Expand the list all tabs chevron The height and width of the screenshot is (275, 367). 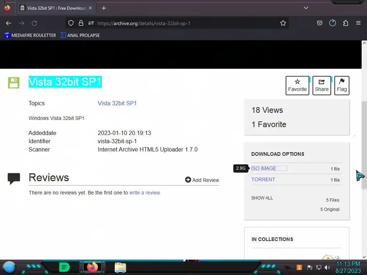point(306,8)
